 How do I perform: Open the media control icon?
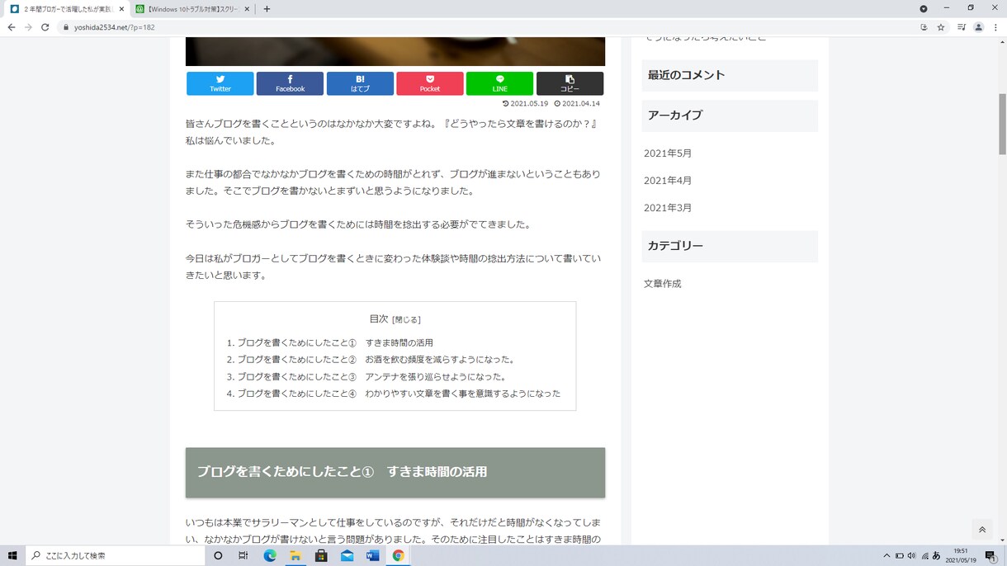(x=962, y=27)
